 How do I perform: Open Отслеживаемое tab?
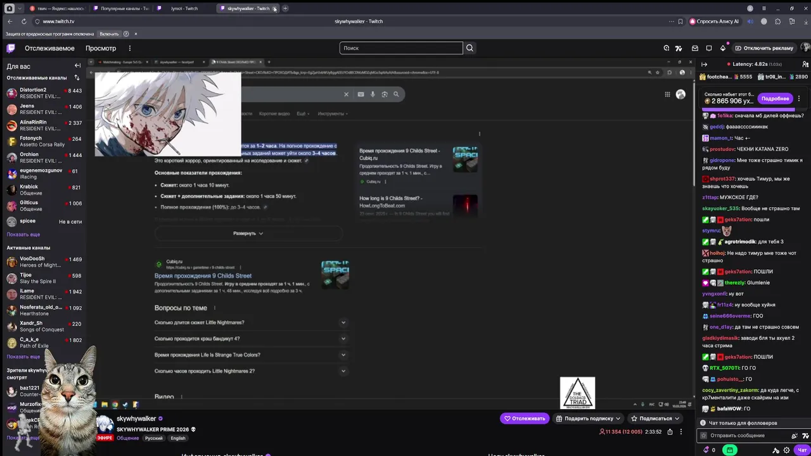pos(49,48)
